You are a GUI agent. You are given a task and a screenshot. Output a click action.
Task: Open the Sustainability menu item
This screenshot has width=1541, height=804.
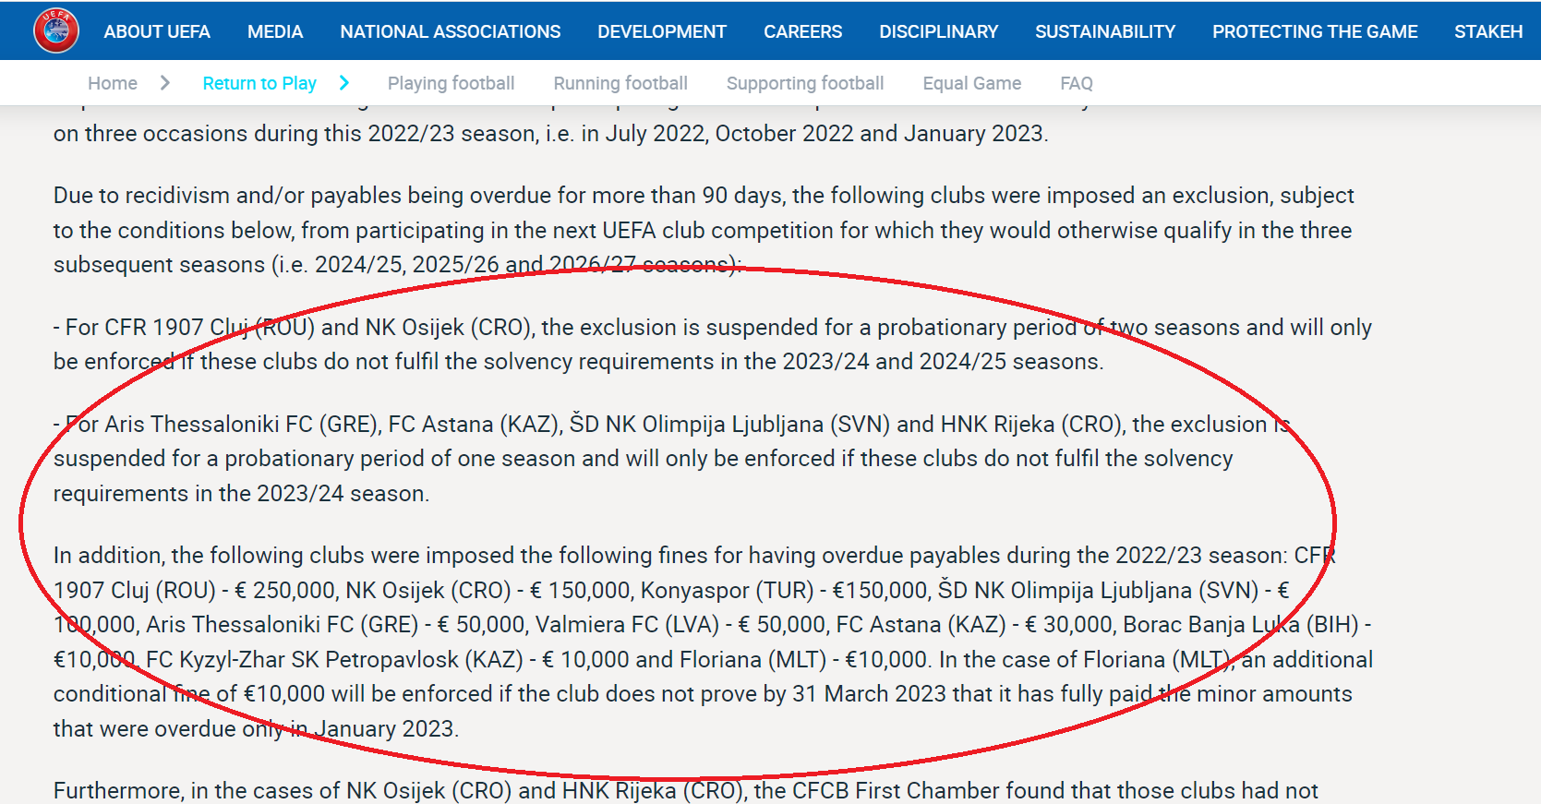[1105, 31]
